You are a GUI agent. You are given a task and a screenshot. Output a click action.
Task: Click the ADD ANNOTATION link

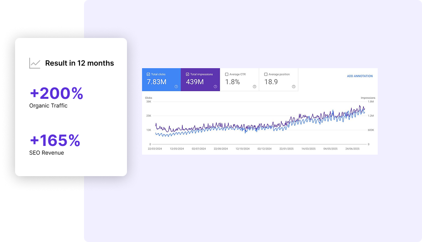359,76
